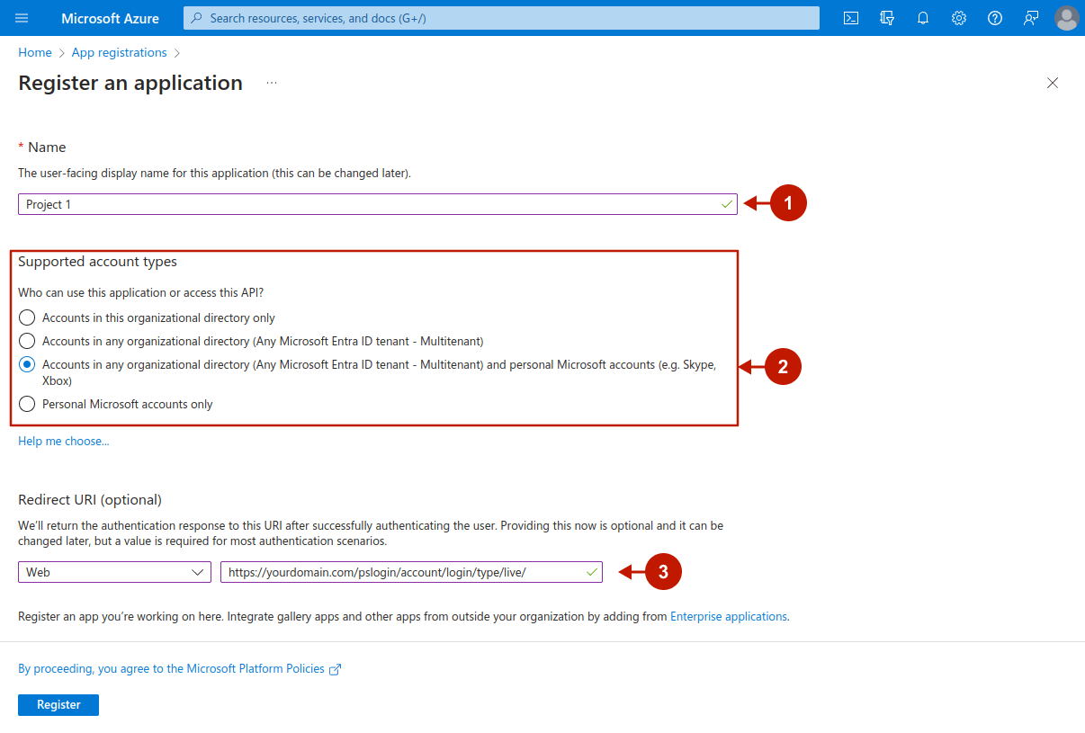This screenshot has height=733, width=1085.
Task: Open the Support and help icon
Action: (x=995, y=18)
